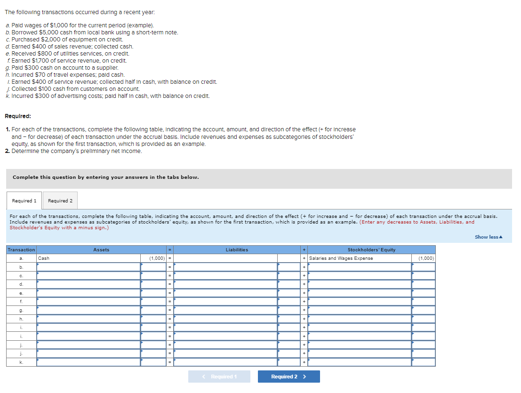Open the Required 2 tab

(x=60, y=201)
